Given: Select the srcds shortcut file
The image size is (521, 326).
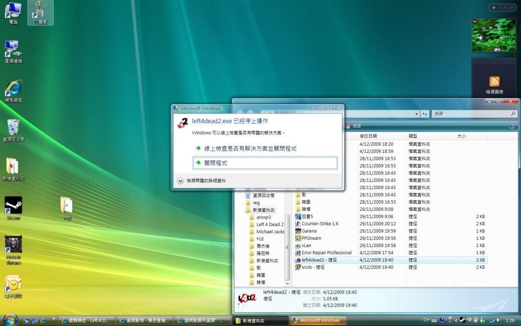Looking at the screenshot, I should 313,267.
